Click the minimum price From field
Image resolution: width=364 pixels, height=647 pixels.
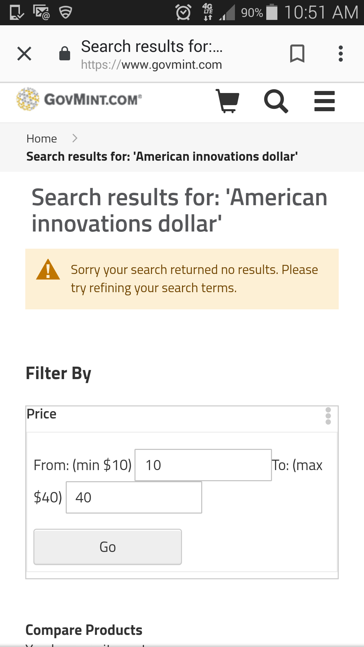coord(203,465)
